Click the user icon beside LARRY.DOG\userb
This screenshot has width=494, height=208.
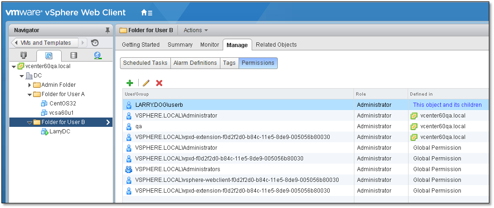click(128, 105)
